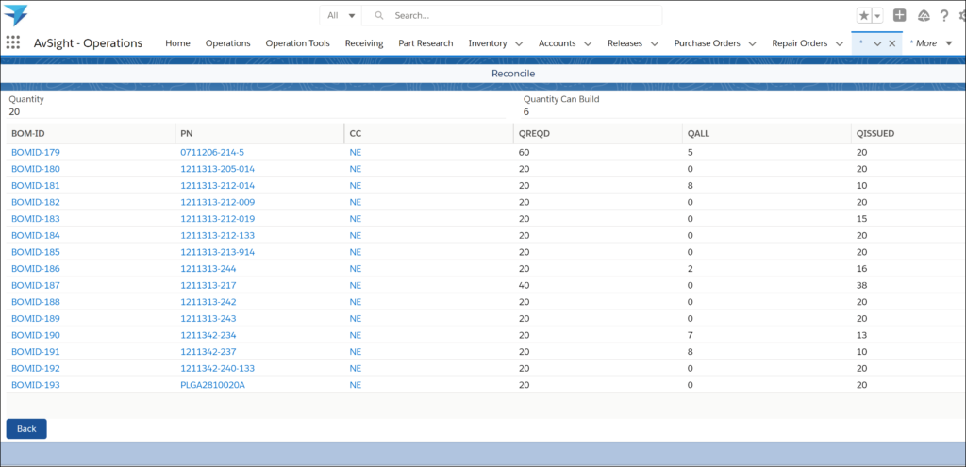The image size is (966, 467).
Task: Close the current workspace tab
Action: 891,43
